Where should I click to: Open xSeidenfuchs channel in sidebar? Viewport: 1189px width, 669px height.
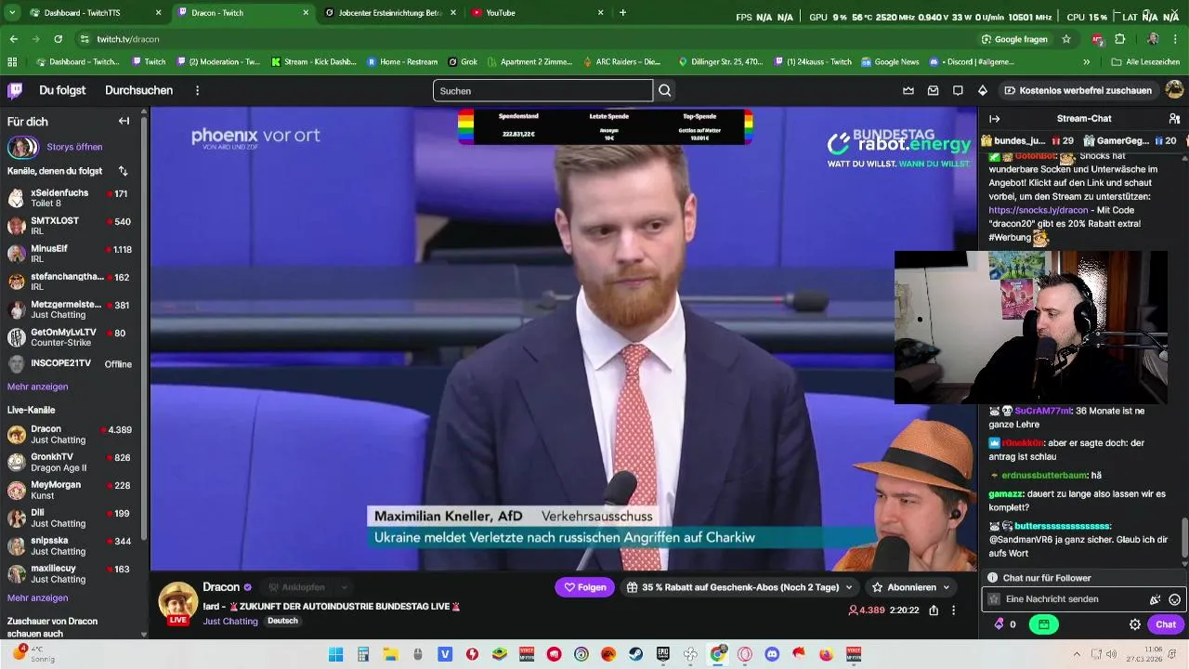point(72,198)
